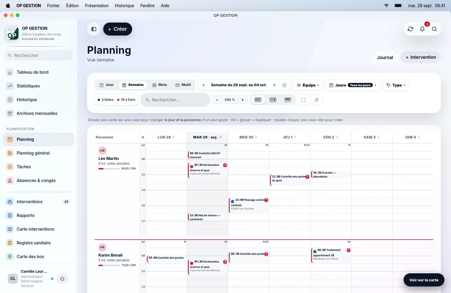Click the power logout icon
This screenshot has width=451, height=293.
coord(62,279)
